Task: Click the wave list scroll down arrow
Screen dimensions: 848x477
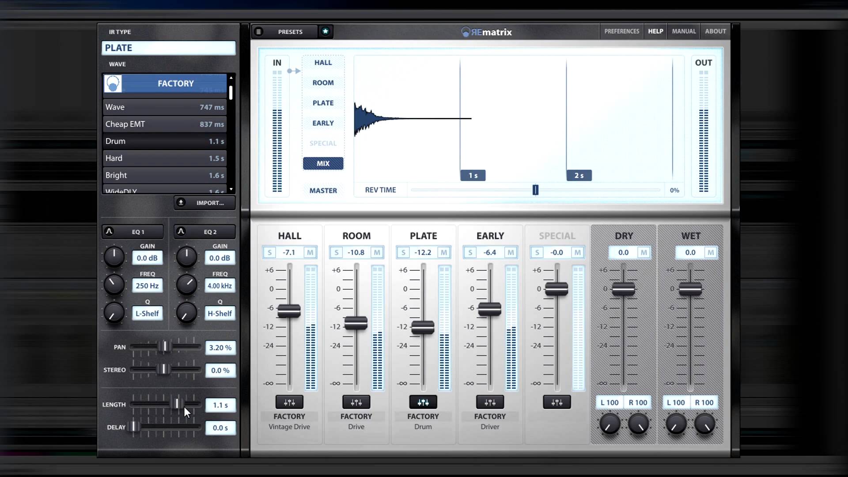Action: [231, 189]
